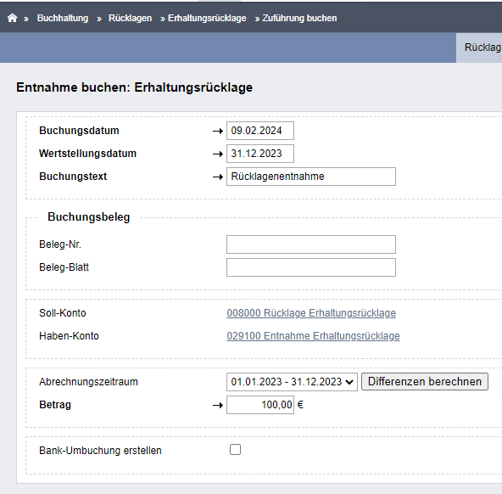The width and height of the screenshot is (502, 494).
Task: Open 029100 Entnahme Erhaltungsrücklage account link
Action: (x=313, y=336)
